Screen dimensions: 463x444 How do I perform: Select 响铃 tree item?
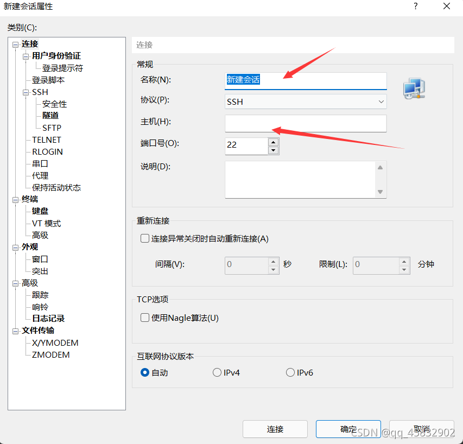point(40,307)
